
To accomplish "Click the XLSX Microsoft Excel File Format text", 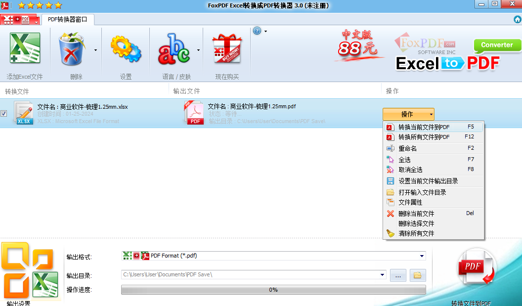I will pos(78,121).
